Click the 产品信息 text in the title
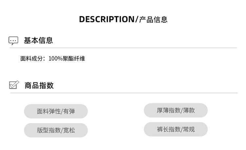Screen dimensions: 246x150 coord(153,20)
